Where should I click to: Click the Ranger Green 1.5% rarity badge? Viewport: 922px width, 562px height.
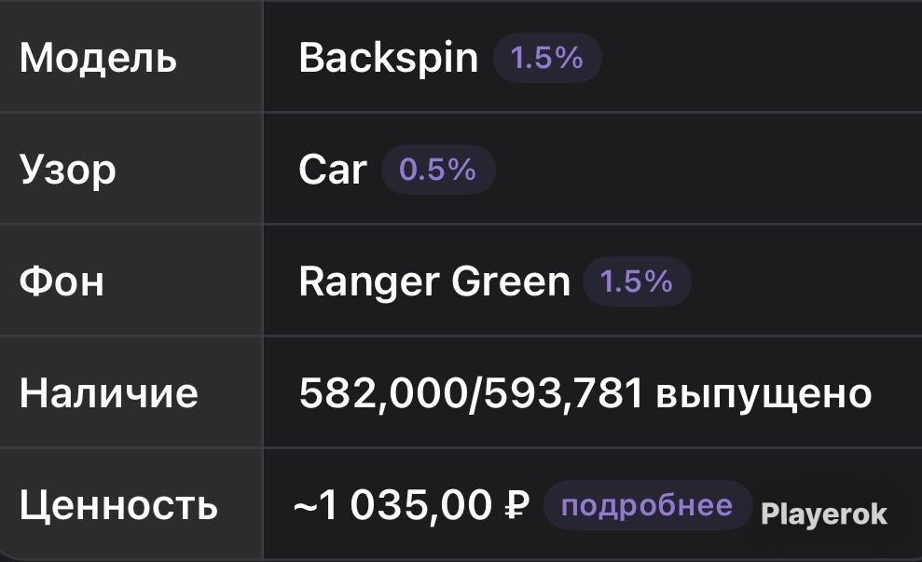tap(636, 281)
